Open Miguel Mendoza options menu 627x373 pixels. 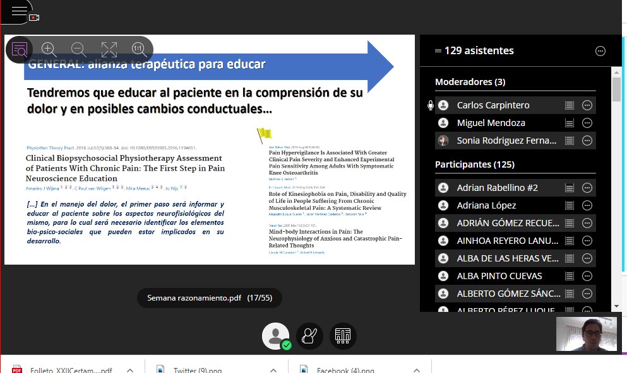pos(587,123)
